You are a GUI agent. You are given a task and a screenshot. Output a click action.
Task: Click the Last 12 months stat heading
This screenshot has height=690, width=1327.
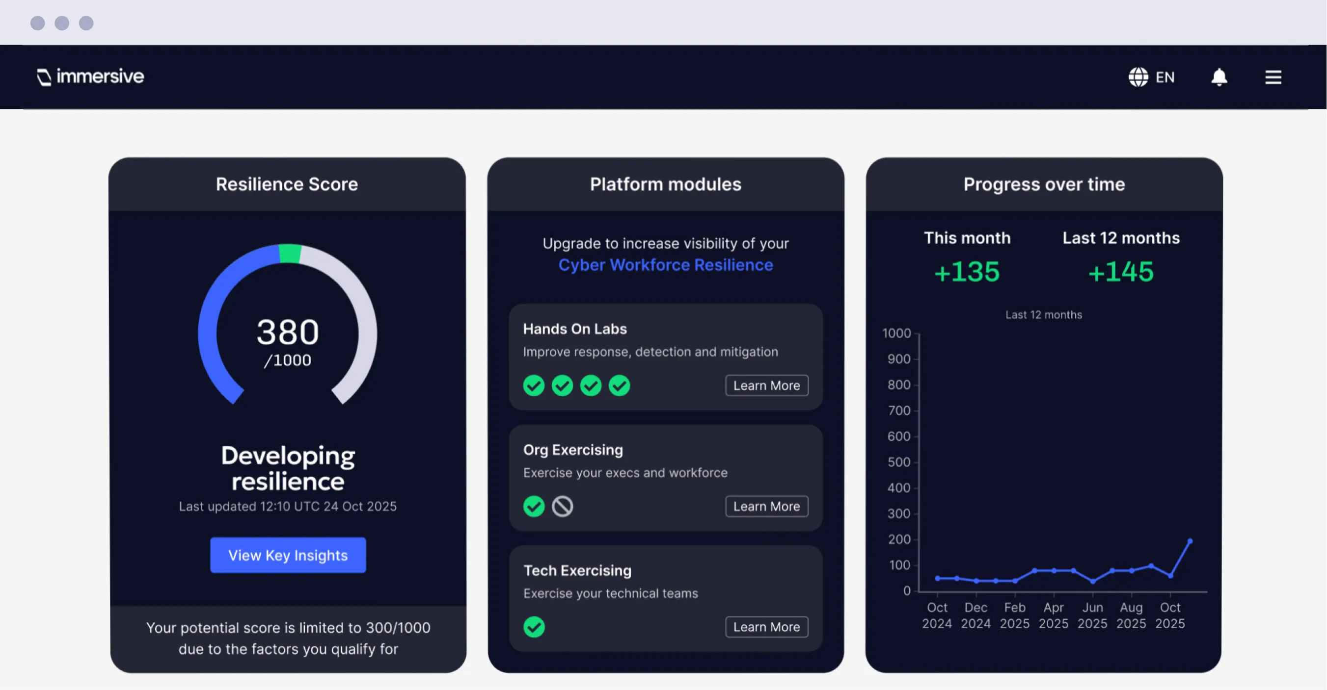pos(1120,238)
